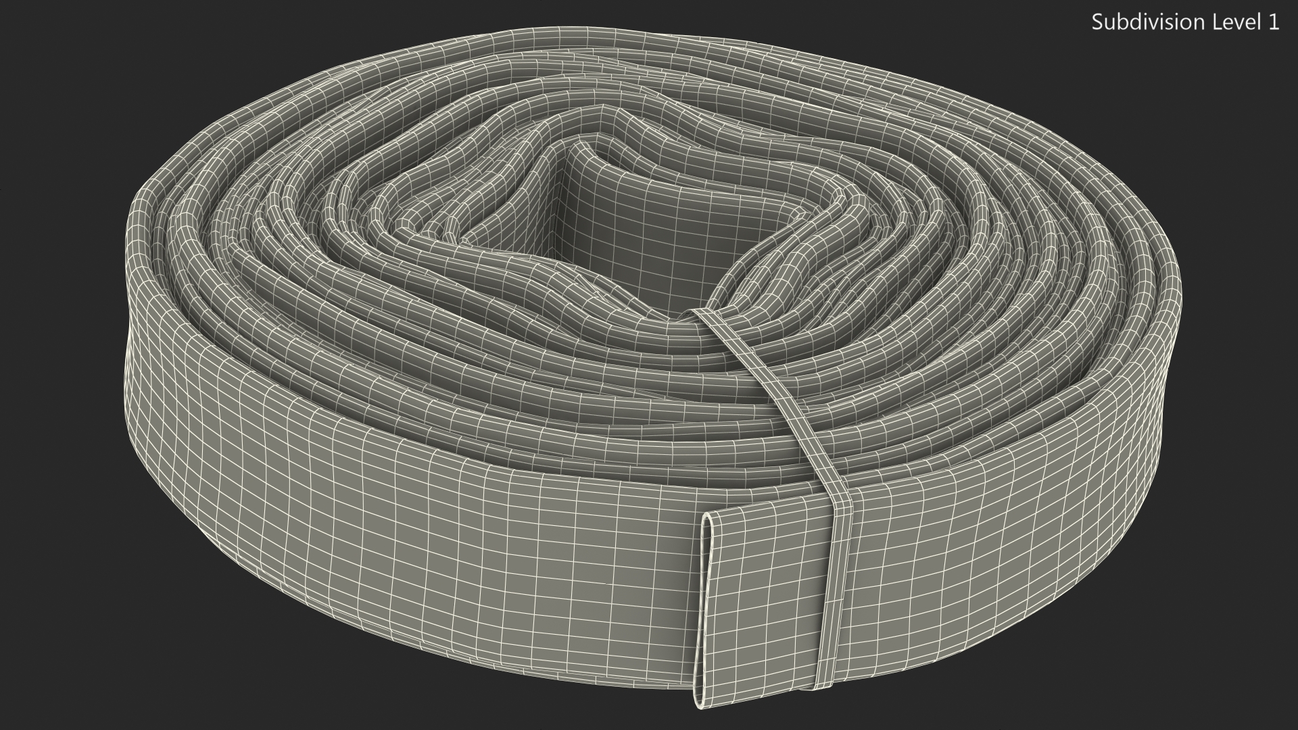1298x730 pixels.
Task: Click the 'Subdivision Level 1' label
Action: pos(1185,22)
